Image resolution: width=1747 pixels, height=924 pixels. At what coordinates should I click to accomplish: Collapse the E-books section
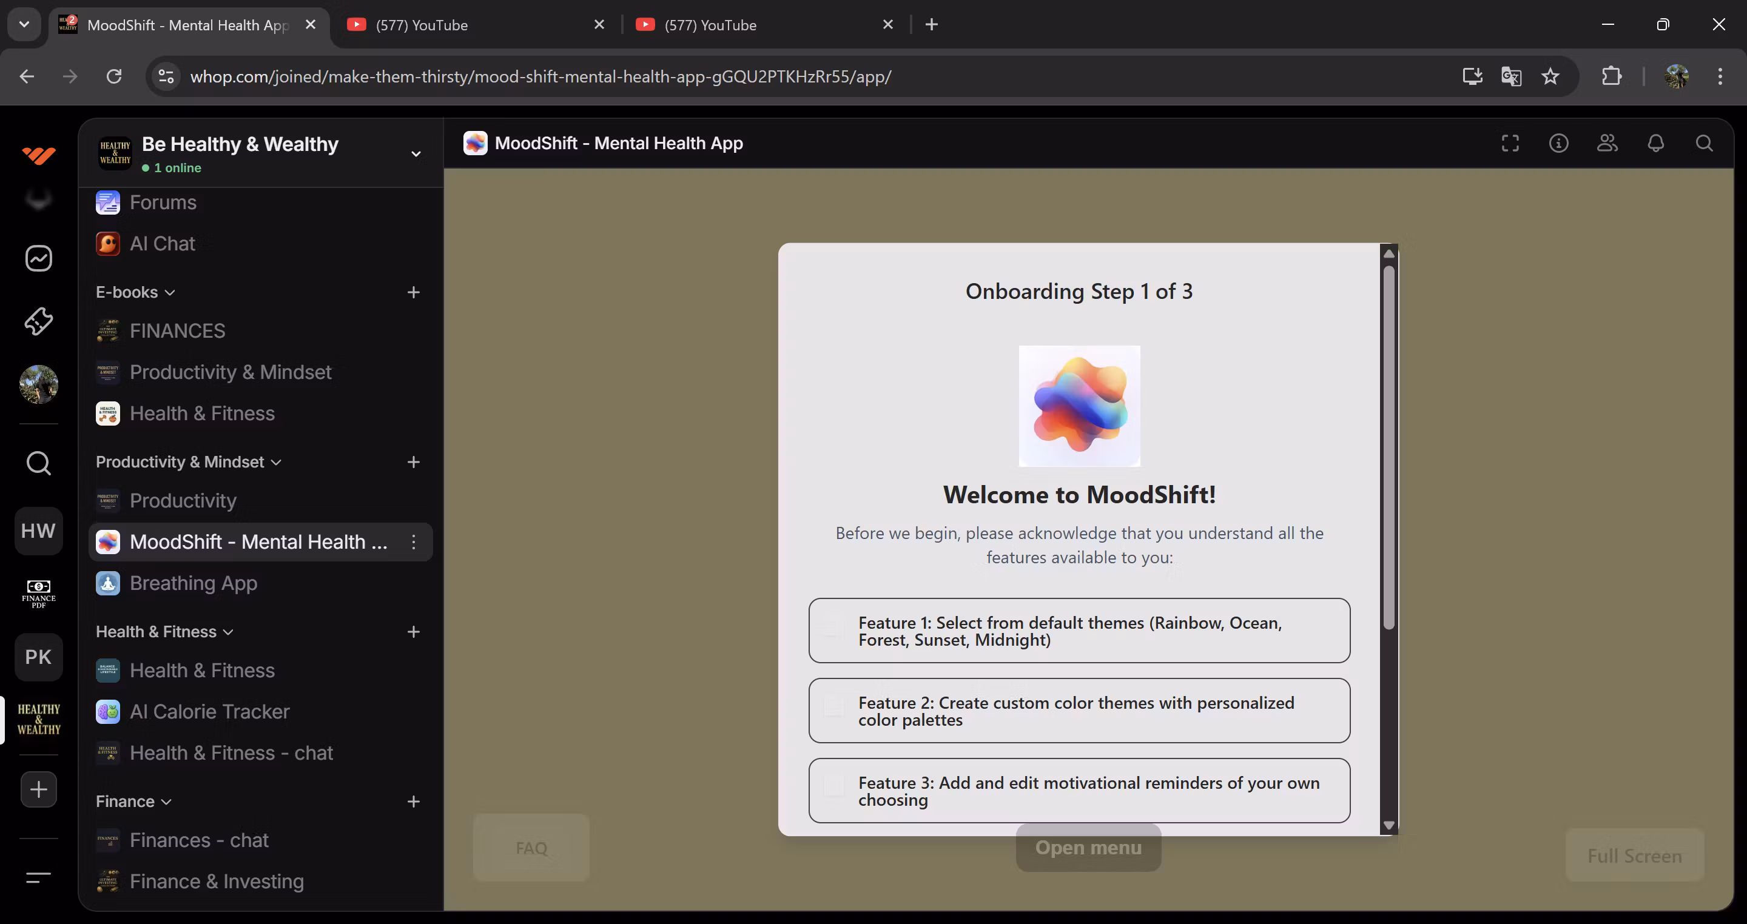tap(135, 292)
